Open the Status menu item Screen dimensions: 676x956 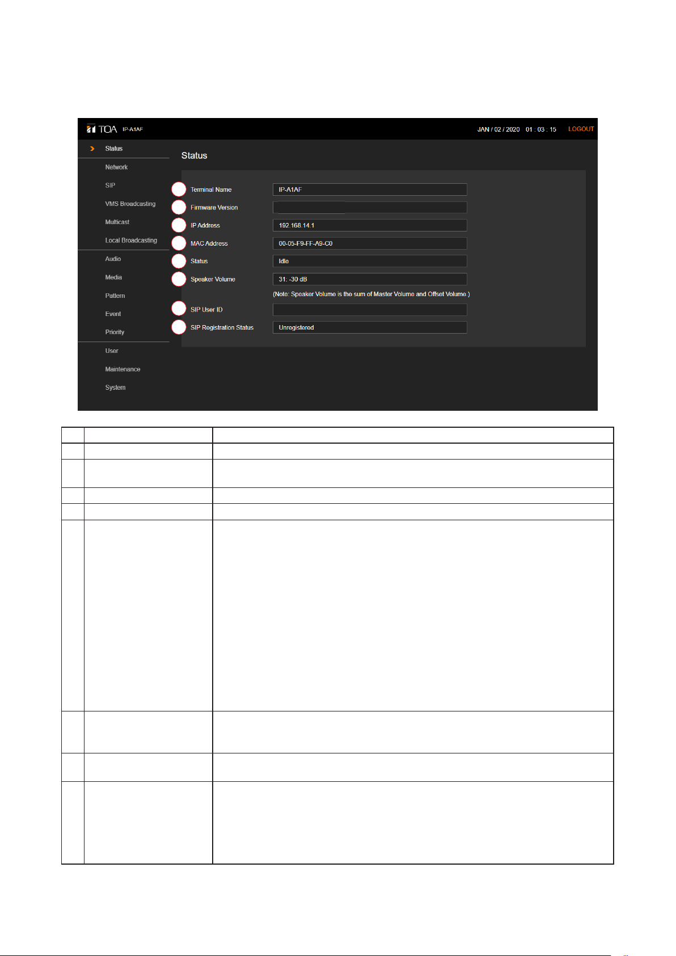coord(113,149)
